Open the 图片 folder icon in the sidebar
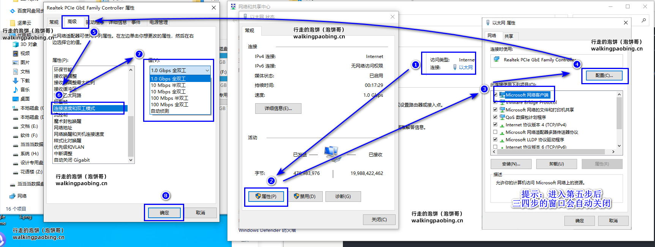This screenshot has width=655, height=247. tap(16, 62)
